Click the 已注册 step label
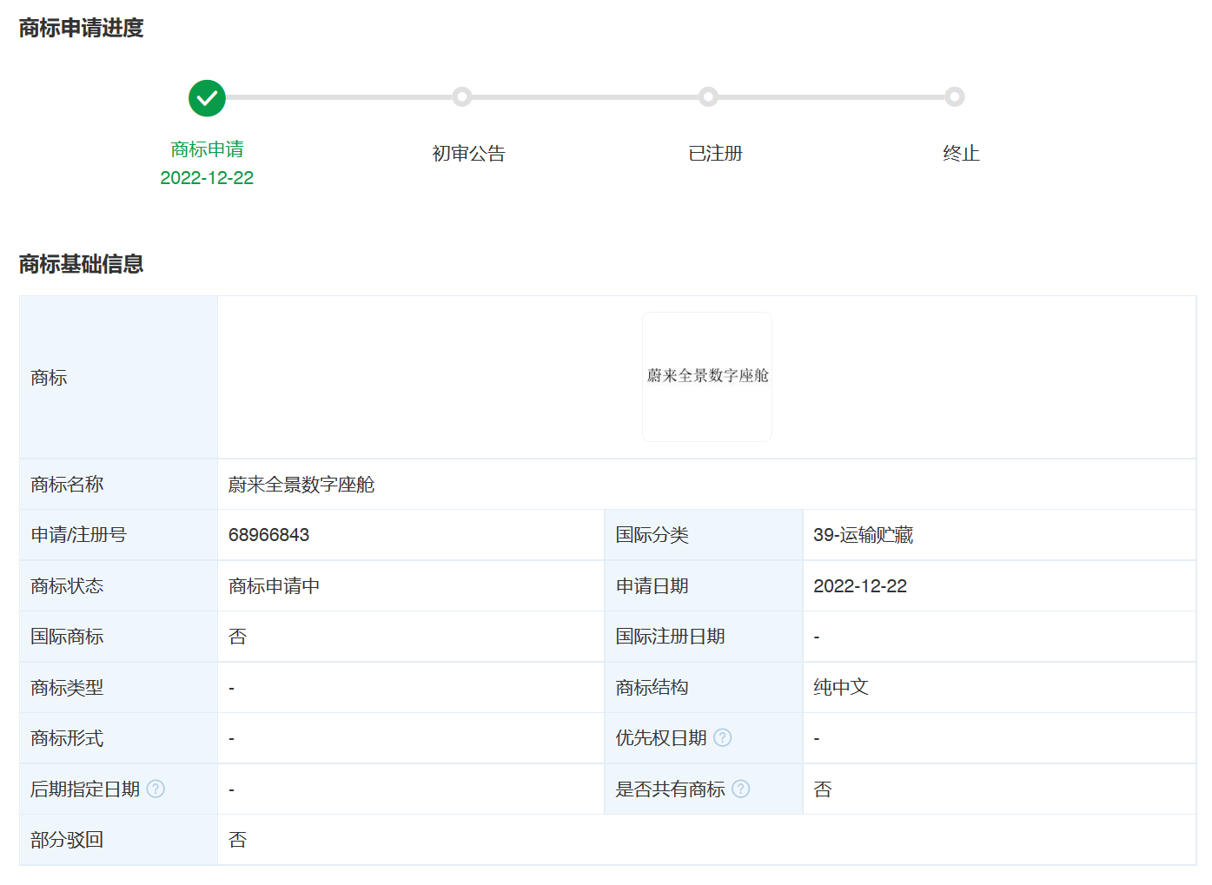This screenshot has height=885, width=1212. click(x=715, y=154)
